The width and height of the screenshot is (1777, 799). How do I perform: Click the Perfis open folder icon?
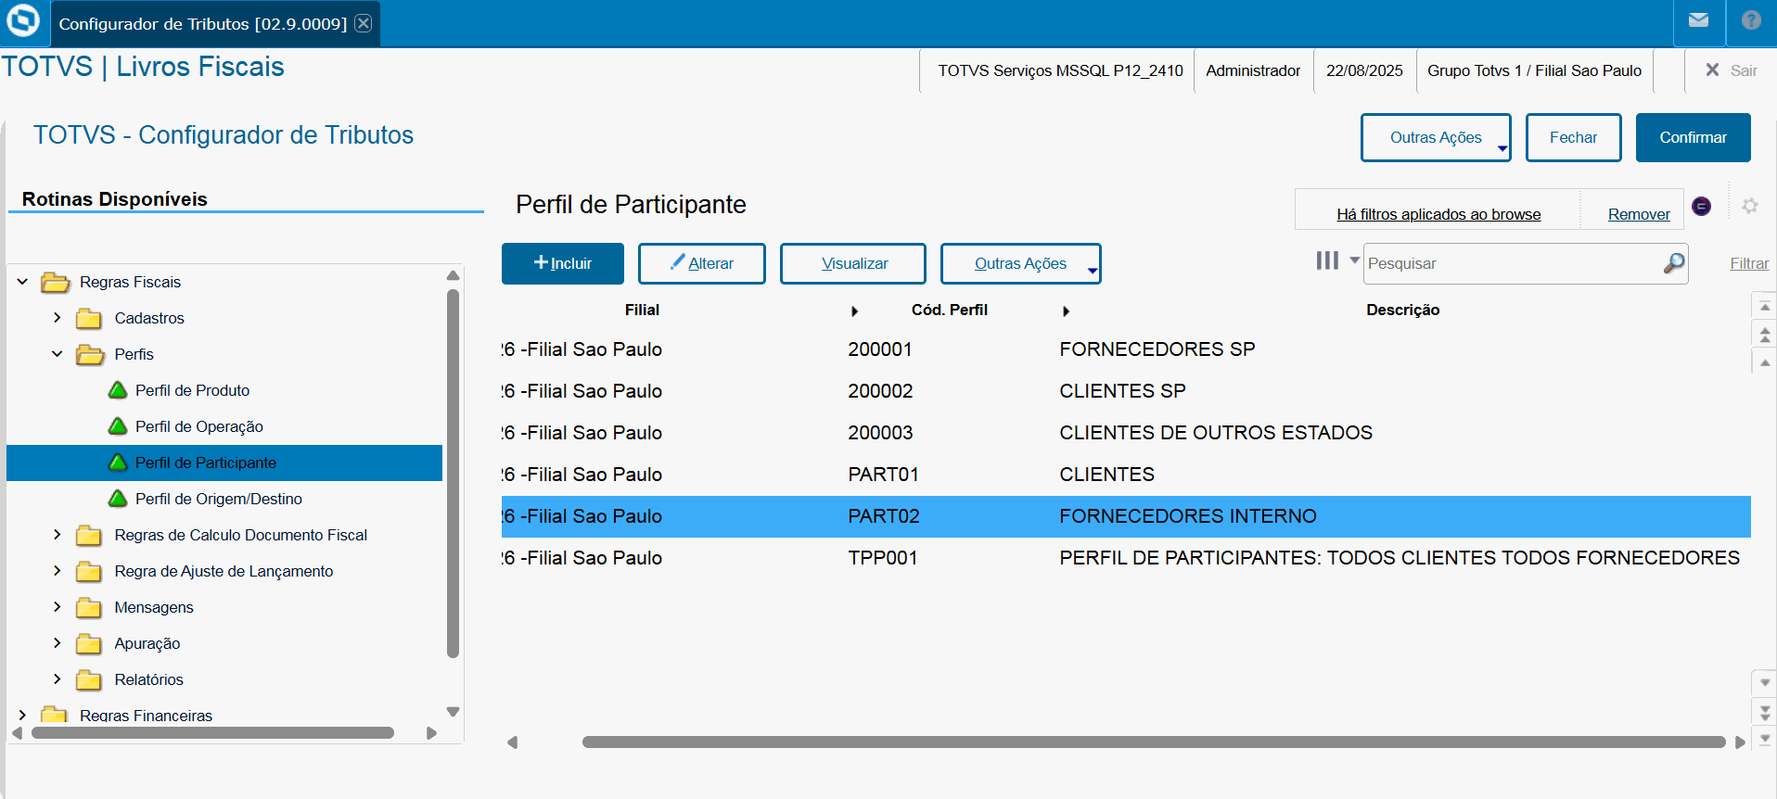[90, 355]
